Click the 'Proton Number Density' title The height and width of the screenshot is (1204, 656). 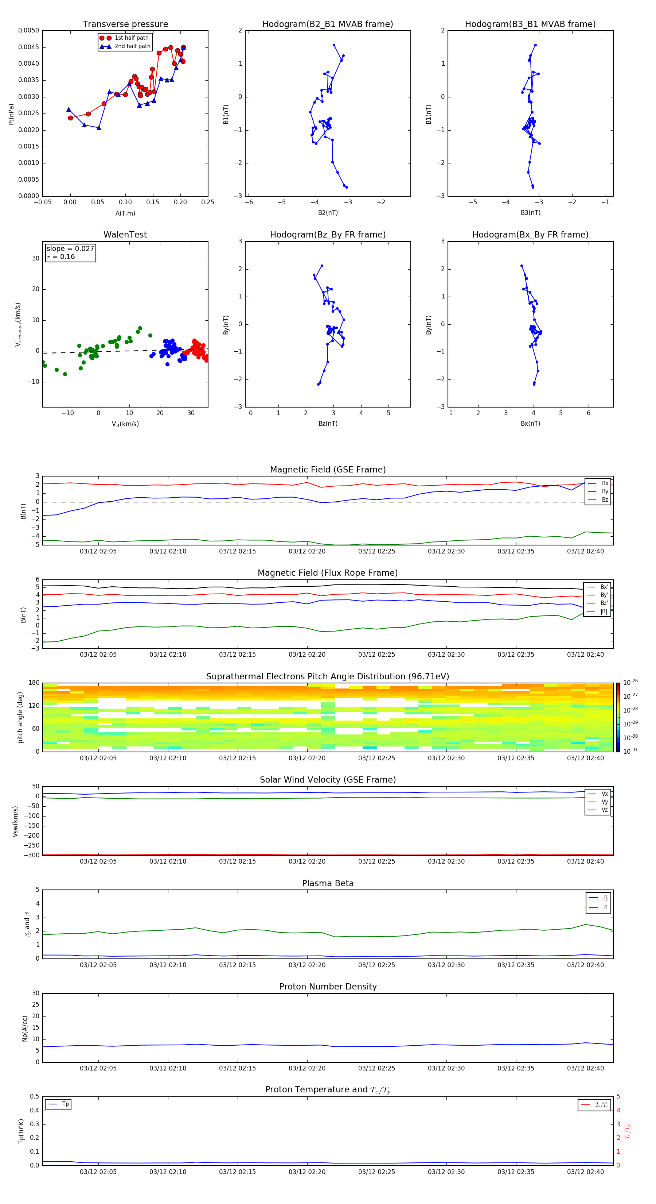click(x=328, y=987)
